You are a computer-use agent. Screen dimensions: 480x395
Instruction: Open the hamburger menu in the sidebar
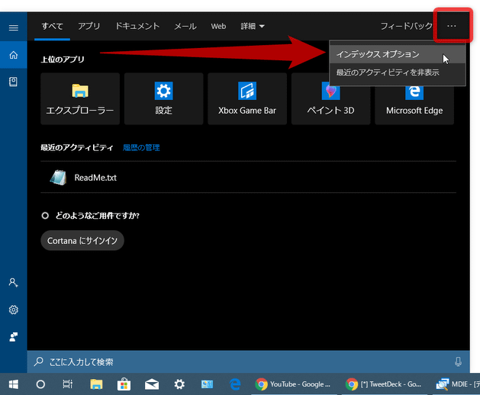(x=14, y=28)
